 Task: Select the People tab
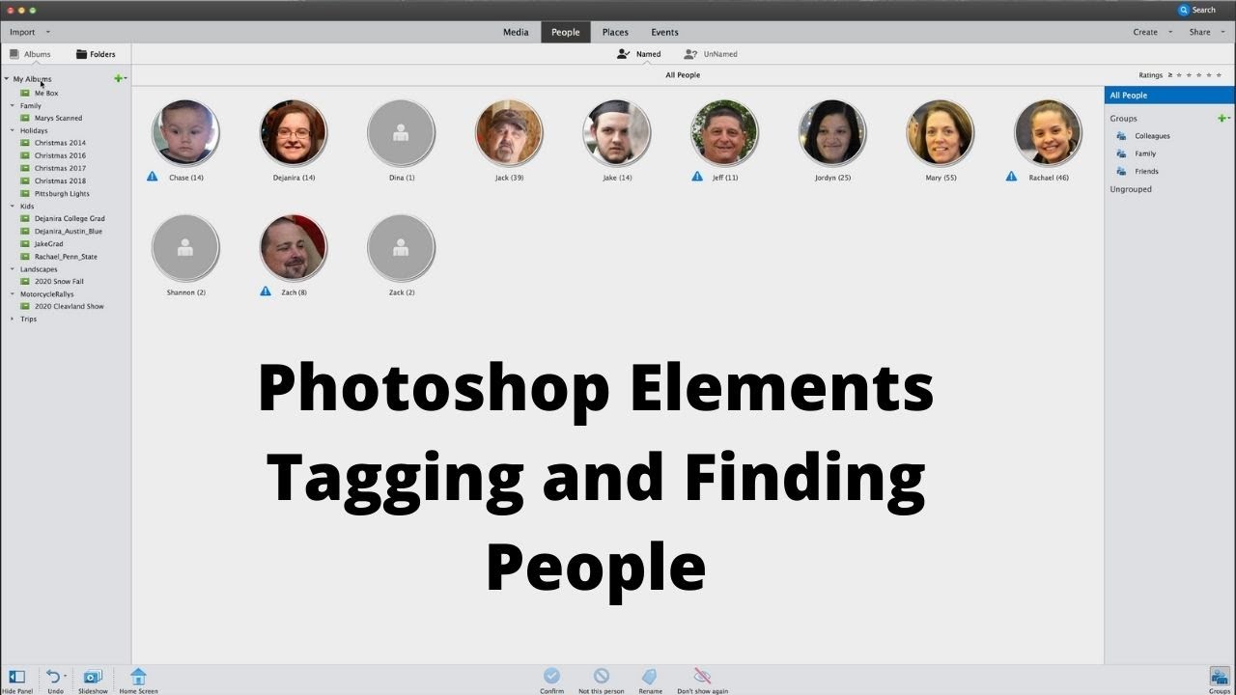point(566,32)
